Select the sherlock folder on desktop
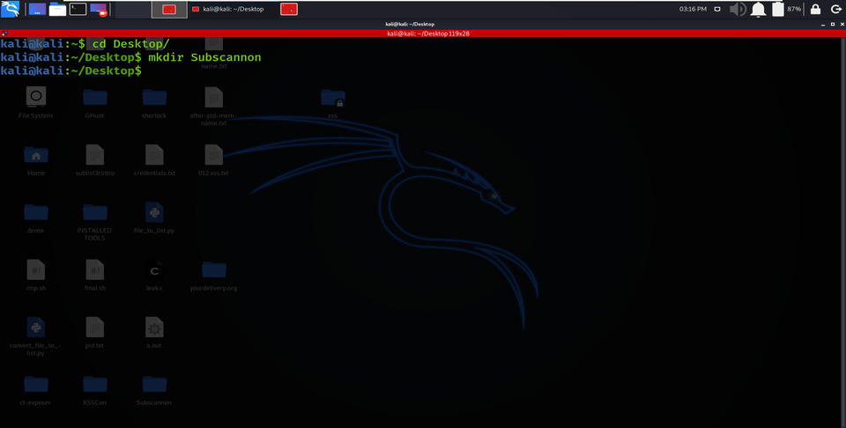 tap(154, 102)
